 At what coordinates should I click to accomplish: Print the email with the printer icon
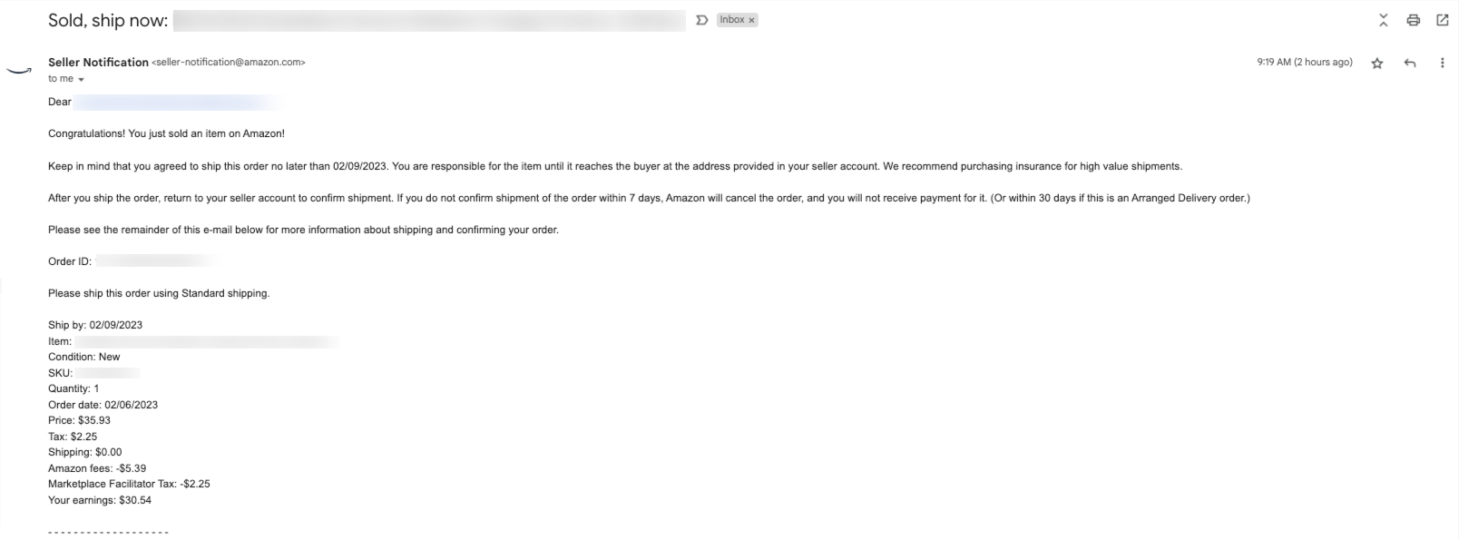pyautogui.click(x=1413, y=20)
